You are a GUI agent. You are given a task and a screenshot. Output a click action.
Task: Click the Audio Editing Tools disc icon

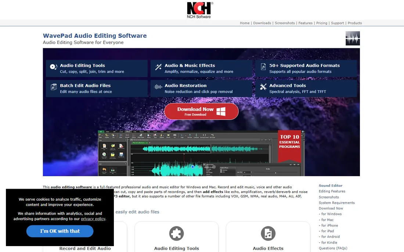(x=54, y=67)
